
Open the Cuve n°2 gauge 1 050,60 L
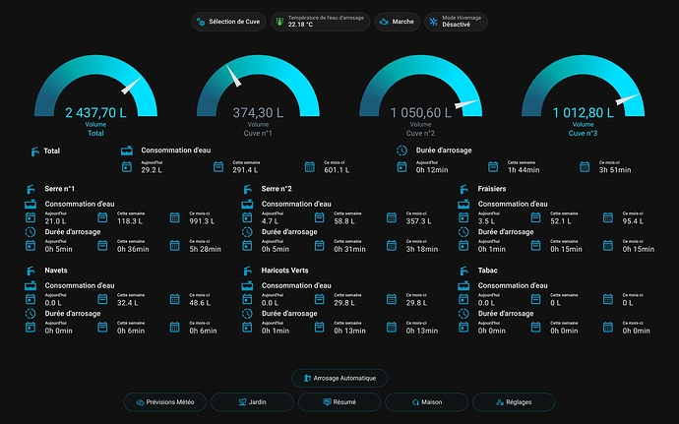pos(420,95)
